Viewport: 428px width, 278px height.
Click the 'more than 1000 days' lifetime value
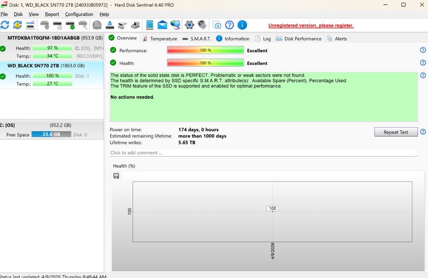(202, 136)
